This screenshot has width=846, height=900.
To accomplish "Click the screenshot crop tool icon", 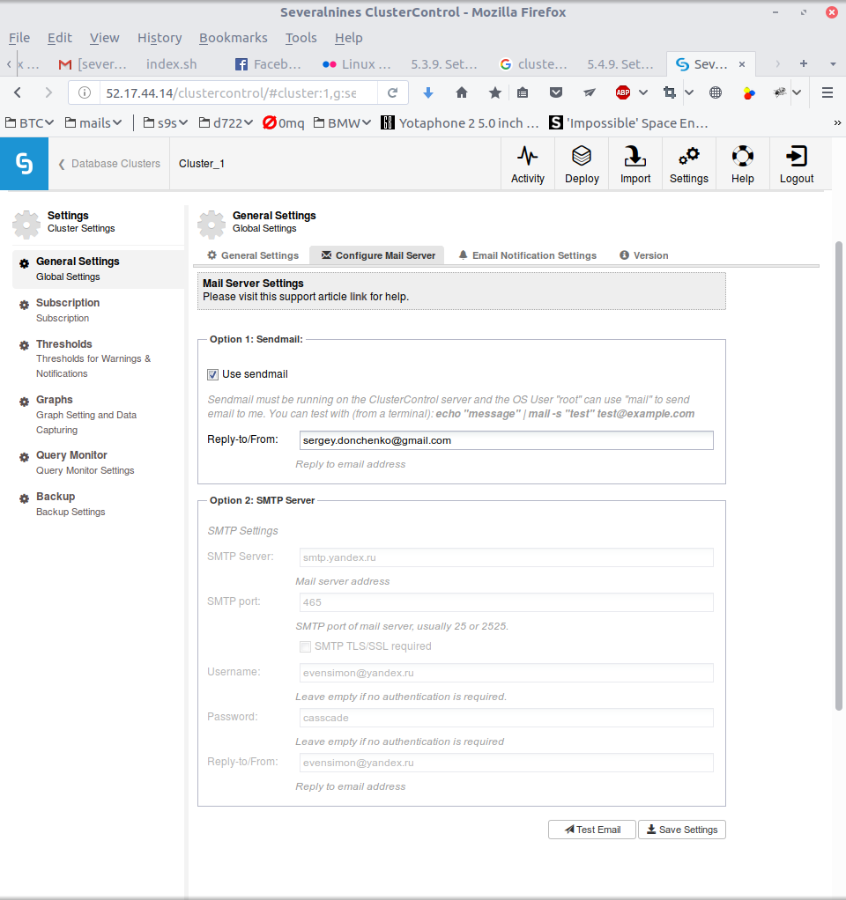I will [x=670, y=92].
